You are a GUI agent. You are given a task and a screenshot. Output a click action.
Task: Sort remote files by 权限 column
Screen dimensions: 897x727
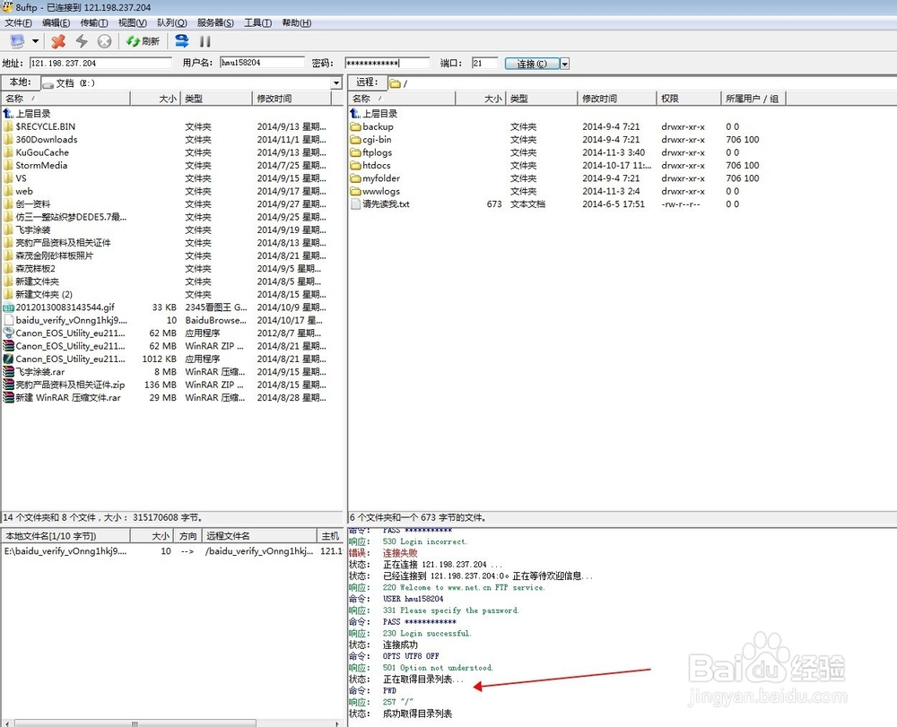pos(689,99)
